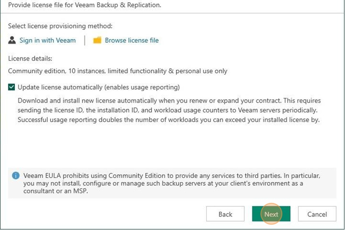
Task: Return to the previous step with Back
Action: (x=225, y=214)
